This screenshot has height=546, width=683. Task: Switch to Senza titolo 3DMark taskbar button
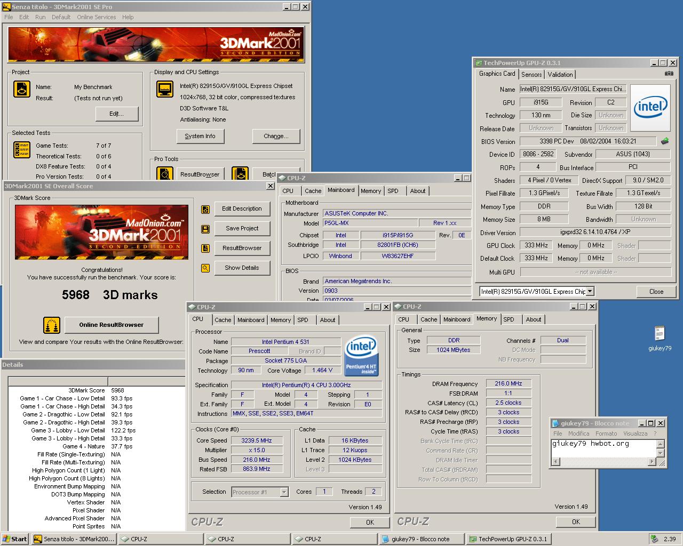74,539
